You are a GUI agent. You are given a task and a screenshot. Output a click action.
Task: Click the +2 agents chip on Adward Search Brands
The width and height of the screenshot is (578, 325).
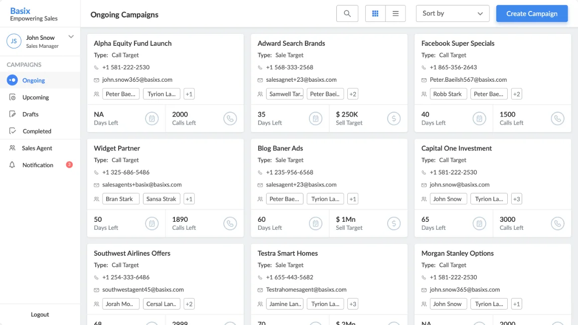[x=353, y=94]
